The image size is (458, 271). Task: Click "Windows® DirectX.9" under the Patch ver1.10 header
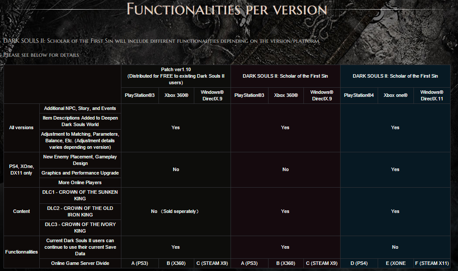click(x=212, y=96)
